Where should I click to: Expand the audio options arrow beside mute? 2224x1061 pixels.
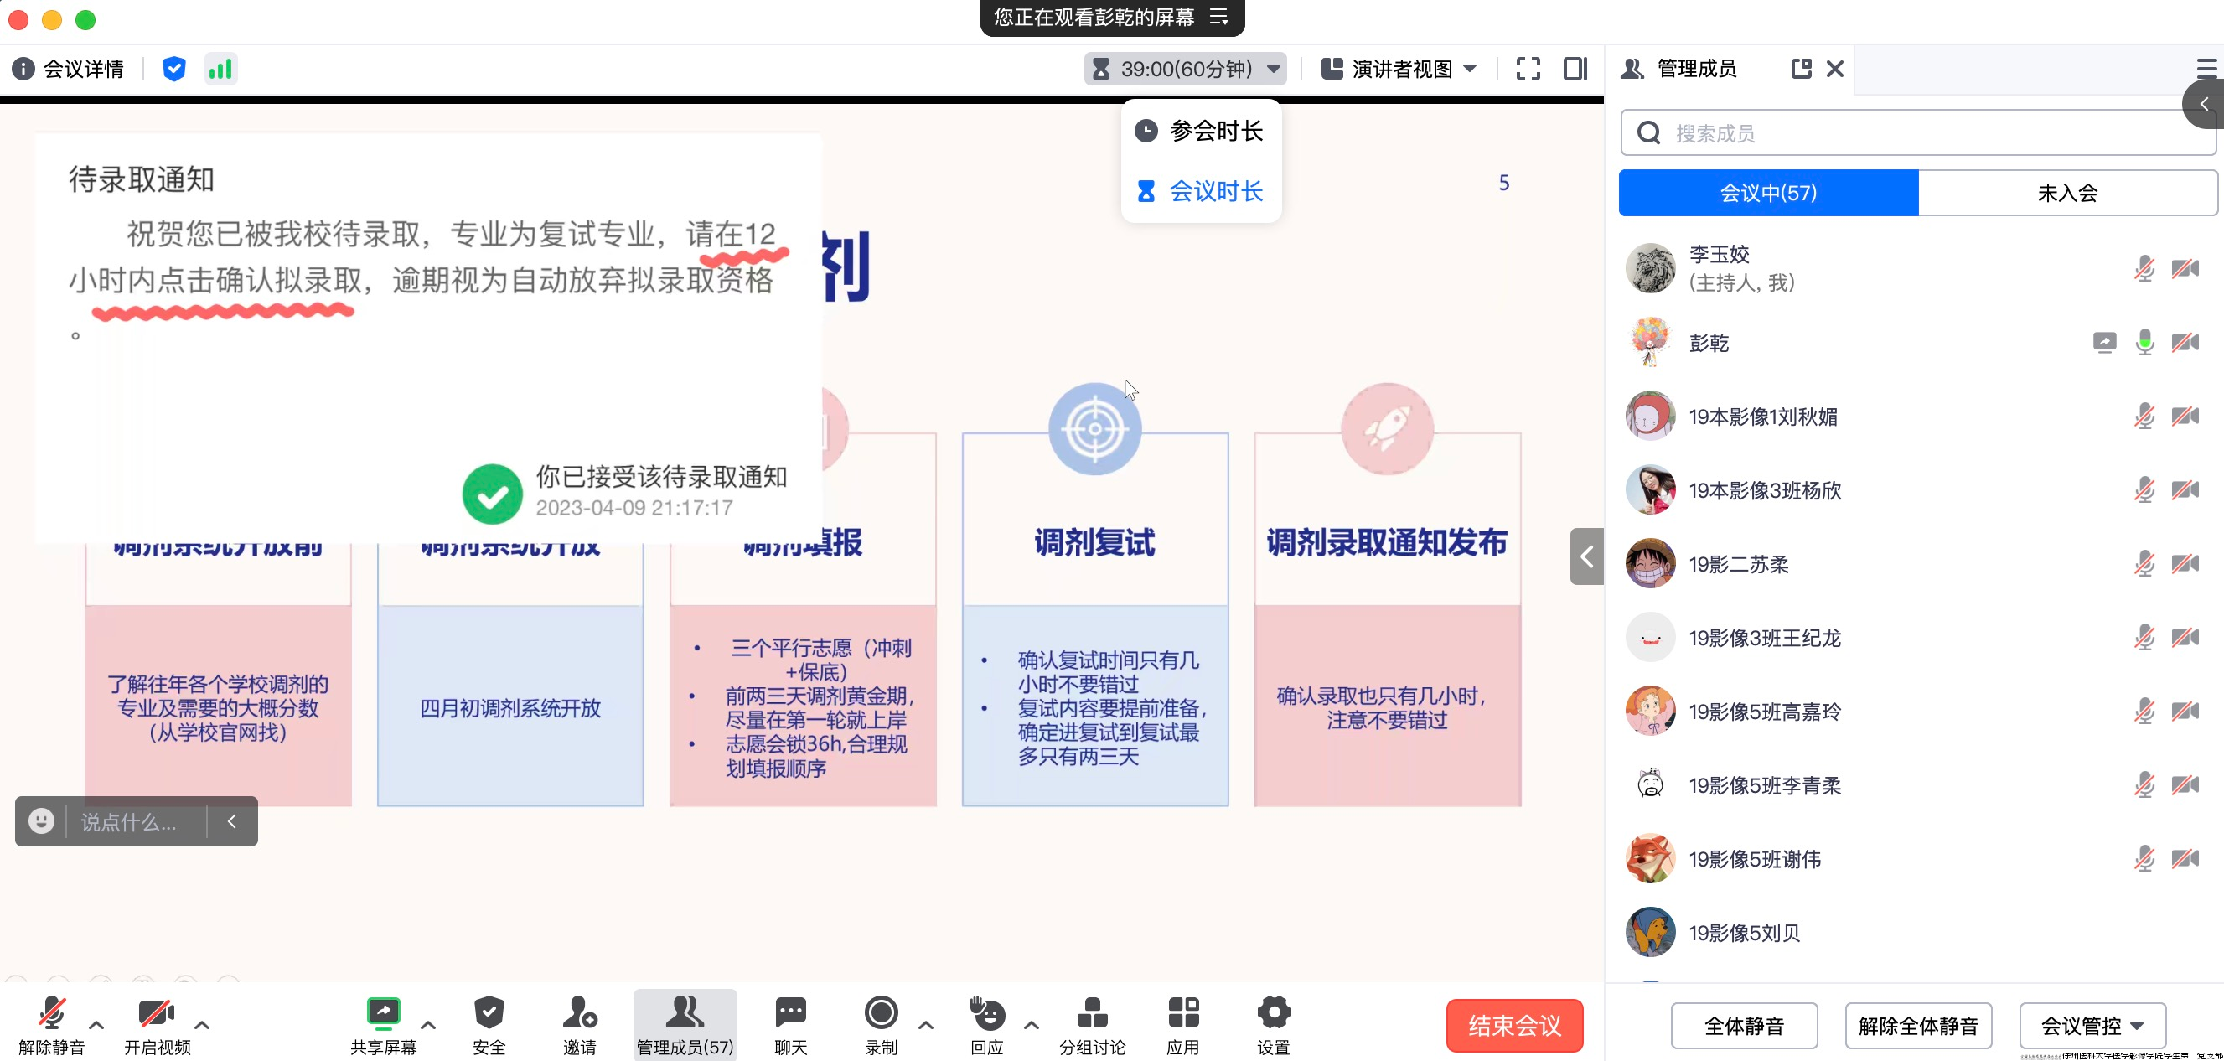pyautogui.click(x=96, y=1026)
